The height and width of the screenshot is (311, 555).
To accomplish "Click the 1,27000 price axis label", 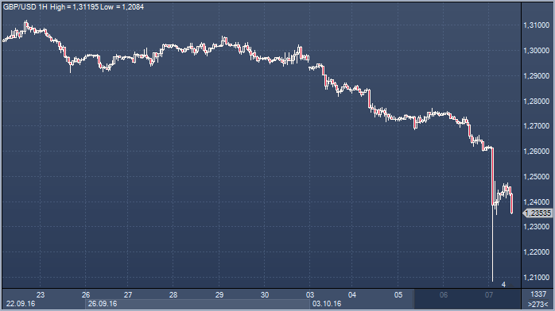I will pos(536,126).
